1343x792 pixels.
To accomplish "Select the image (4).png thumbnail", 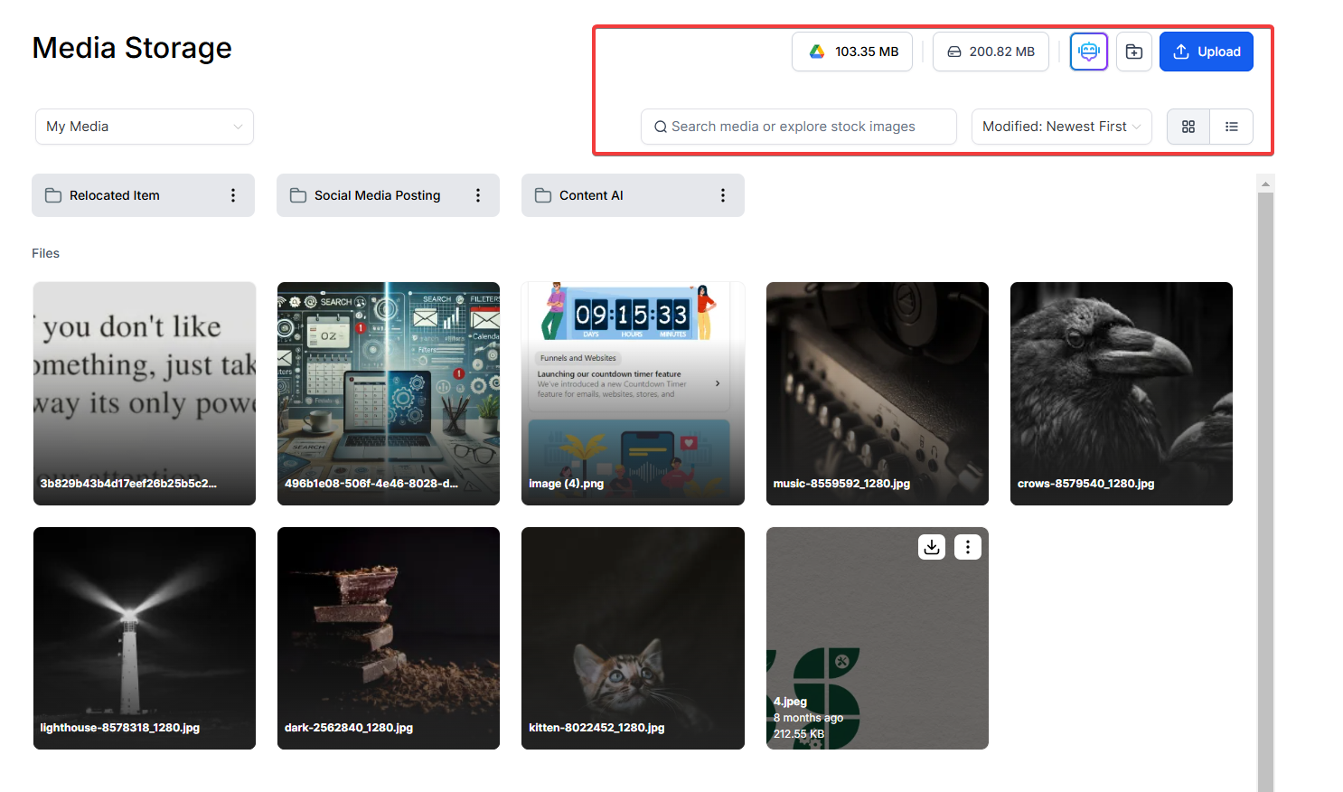I will tap(633, 393).
